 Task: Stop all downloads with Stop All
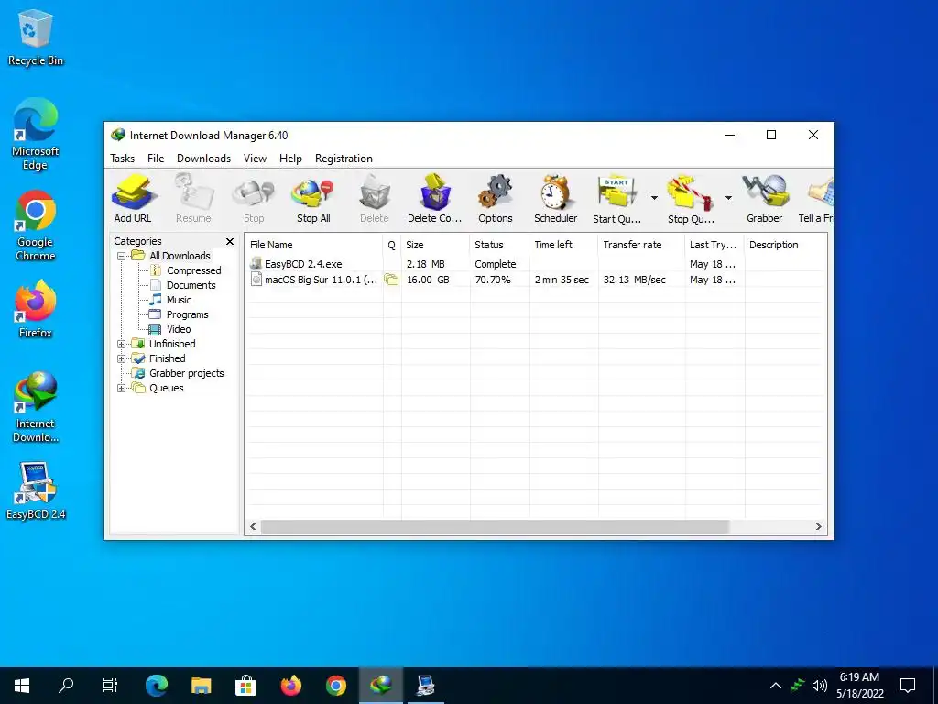pyautogui.click(x=313, y=199)
